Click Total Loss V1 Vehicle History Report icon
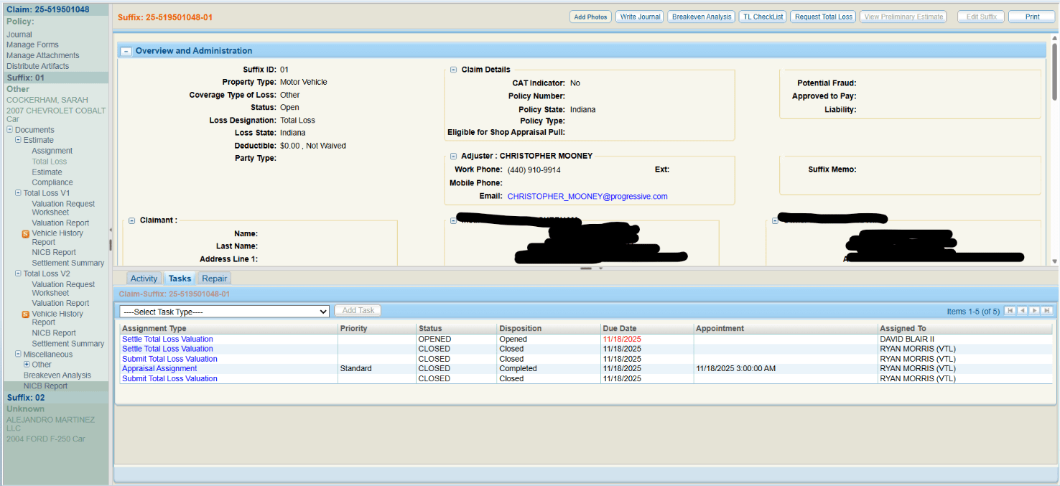 coord(26,233)
